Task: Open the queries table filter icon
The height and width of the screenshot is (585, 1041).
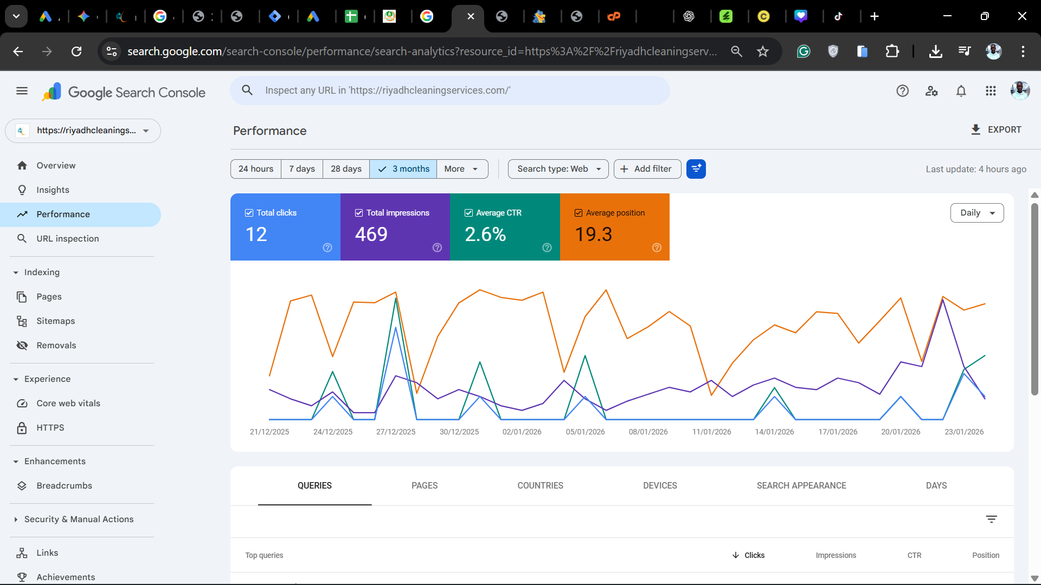Action: tap(992, 519)
